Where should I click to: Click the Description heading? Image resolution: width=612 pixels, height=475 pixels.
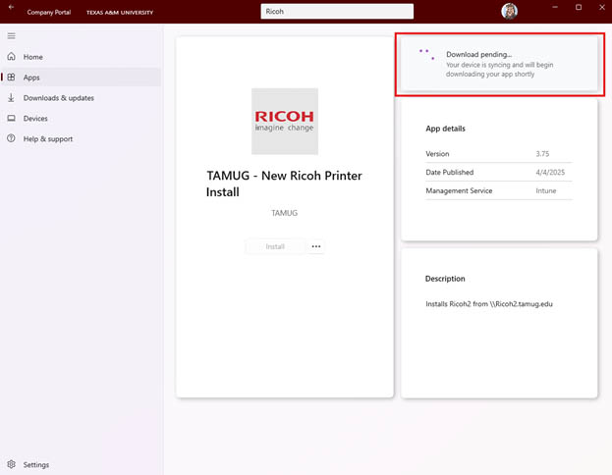(x=445, y=279)
